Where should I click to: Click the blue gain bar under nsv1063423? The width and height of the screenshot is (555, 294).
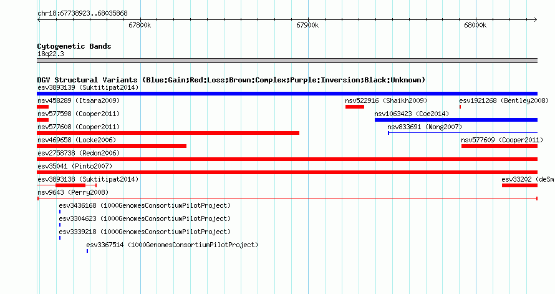point(456,120)
